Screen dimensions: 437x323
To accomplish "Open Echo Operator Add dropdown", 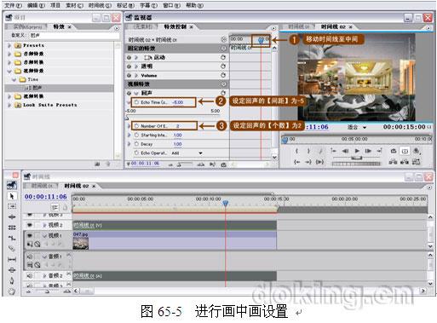I will click(200, 153).
